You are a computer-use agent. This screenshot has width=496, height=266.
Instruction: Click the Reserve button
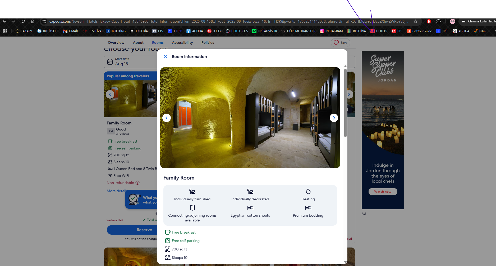click(132, 230)
